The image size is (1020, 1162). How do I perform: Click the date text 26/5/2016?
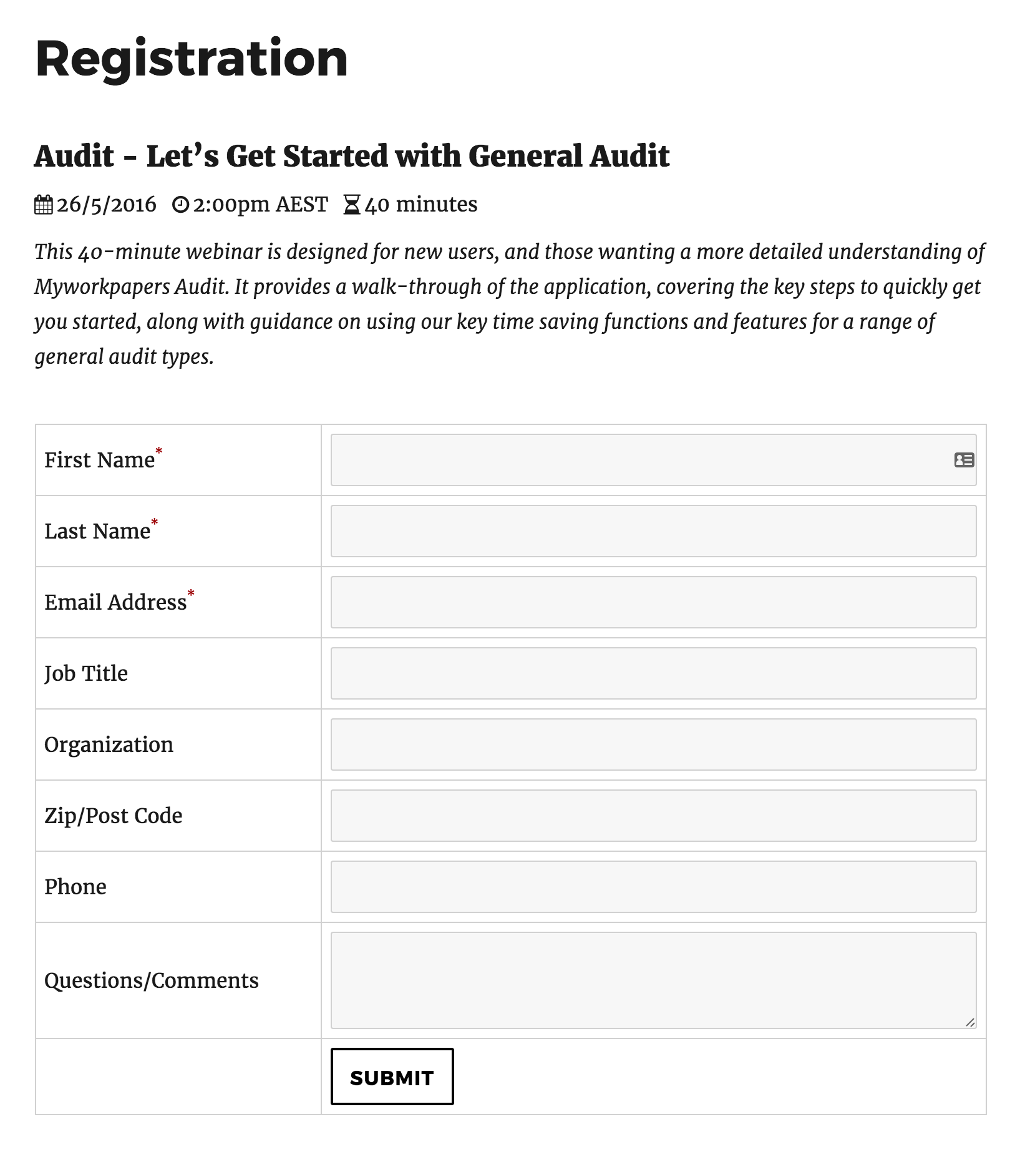[105, 204]
